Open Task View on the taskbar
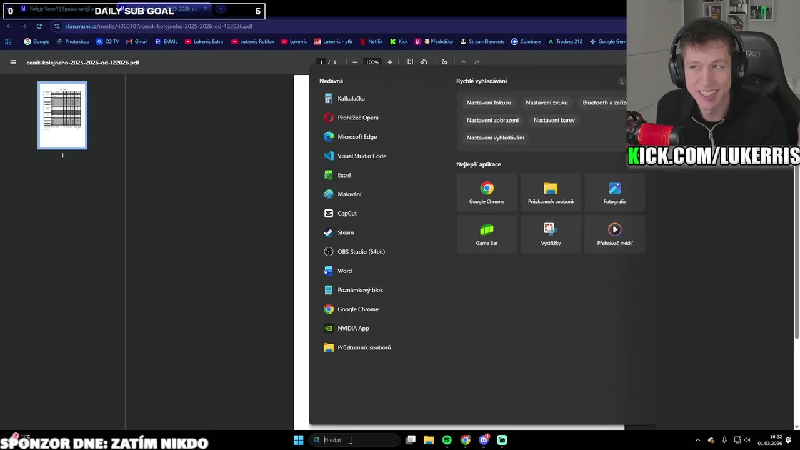800x450 pixels. 411,440
